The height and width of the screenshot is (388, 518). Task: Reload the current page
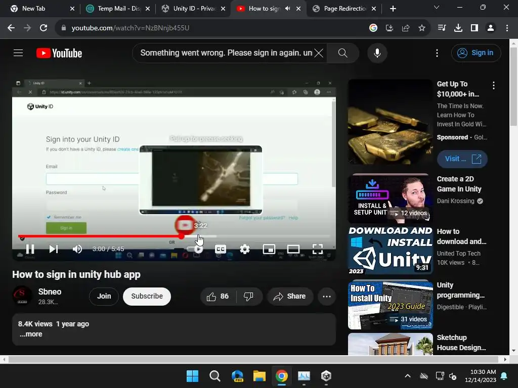click(44, 28)
